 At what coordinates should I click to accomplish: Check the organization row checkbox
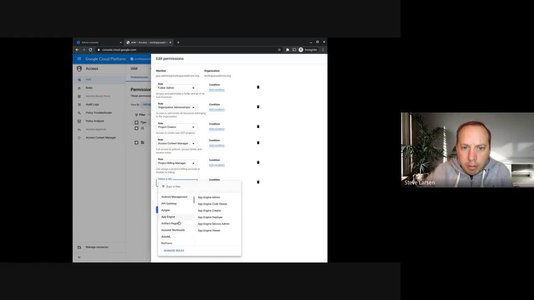click(x=136, y=142)
